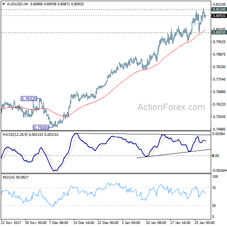Click the AUDUSD,H4 symbol title text
The image size is (227, 227).
(17, 4)
